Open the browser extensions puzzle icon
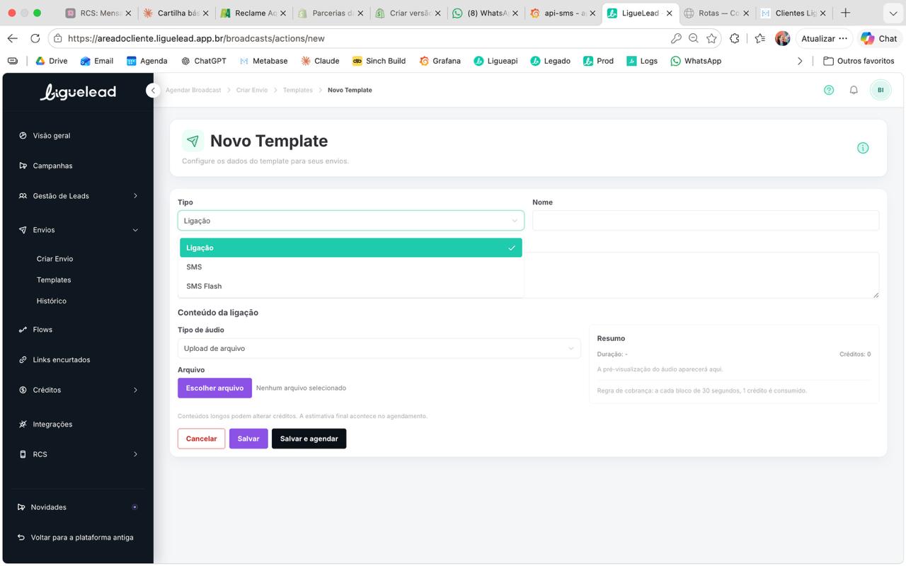This screenshot has width=906, height=566. 735,38
